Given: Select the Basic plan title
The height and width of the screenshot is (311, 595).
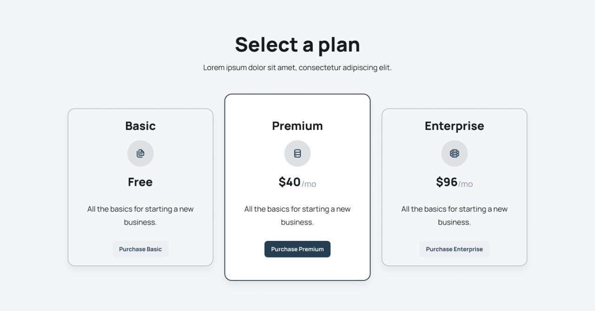Looking at the screenshot, I should coord(140,126).
